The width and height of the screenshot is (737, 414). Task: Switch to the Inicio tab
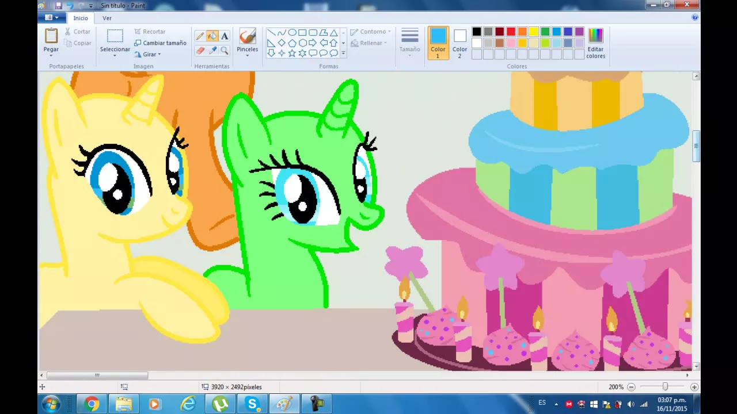[x=81, y=18]
